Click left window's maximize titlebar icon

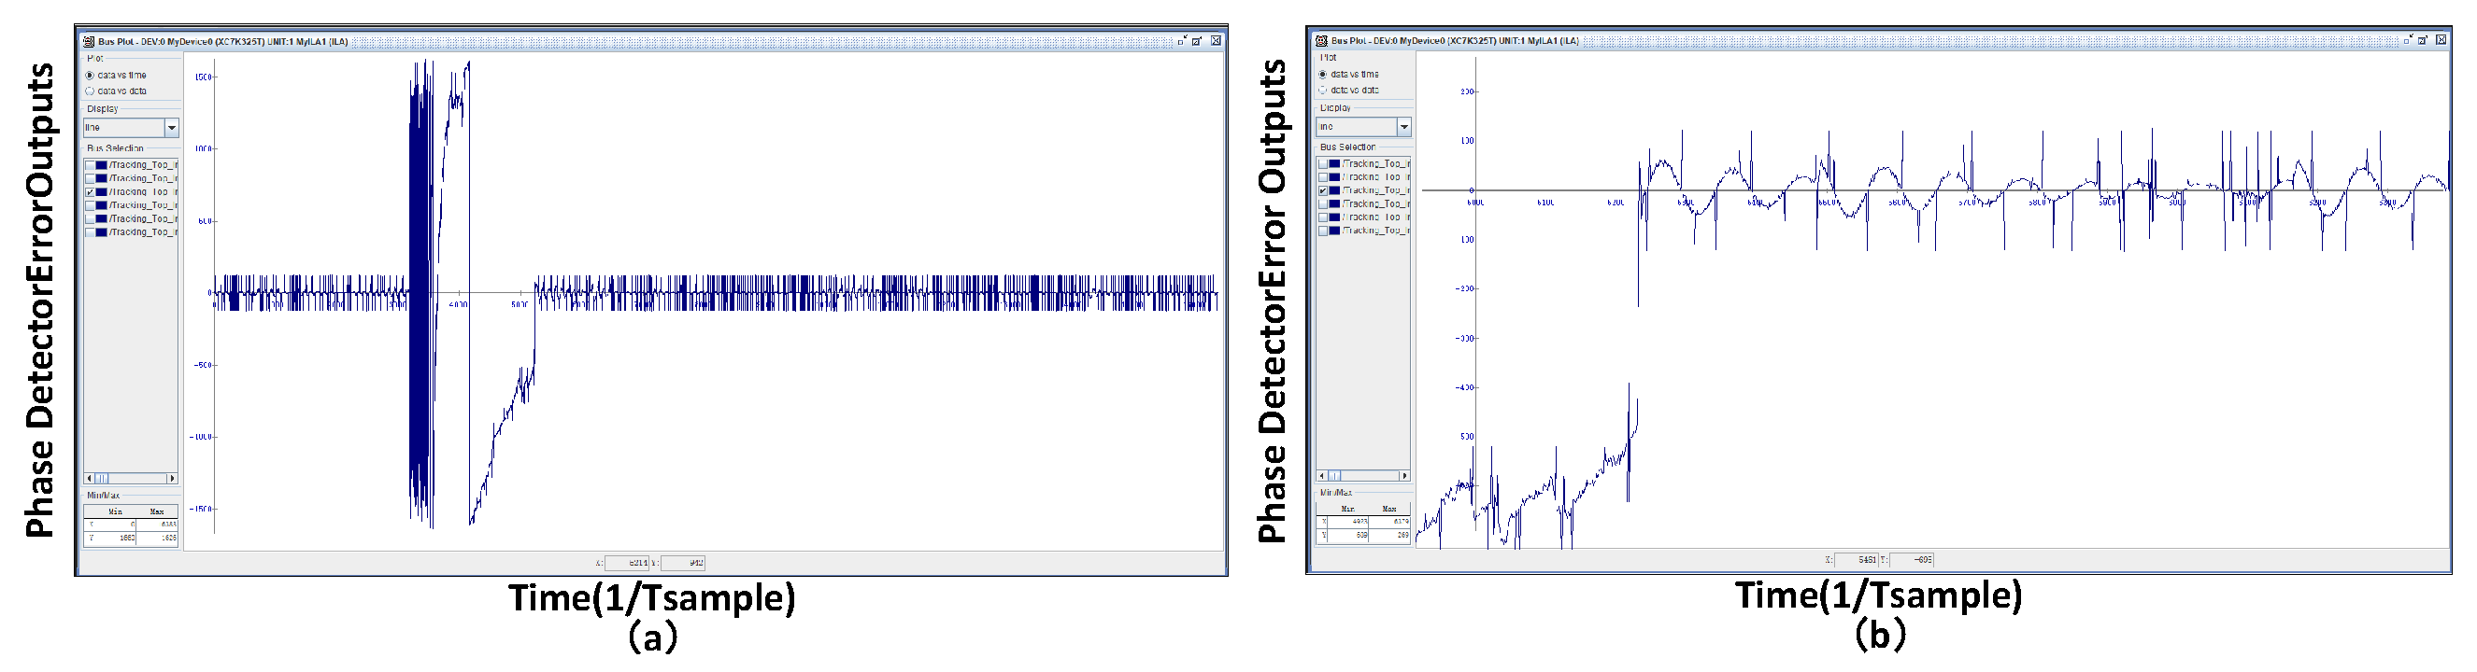click(1197, 41)
